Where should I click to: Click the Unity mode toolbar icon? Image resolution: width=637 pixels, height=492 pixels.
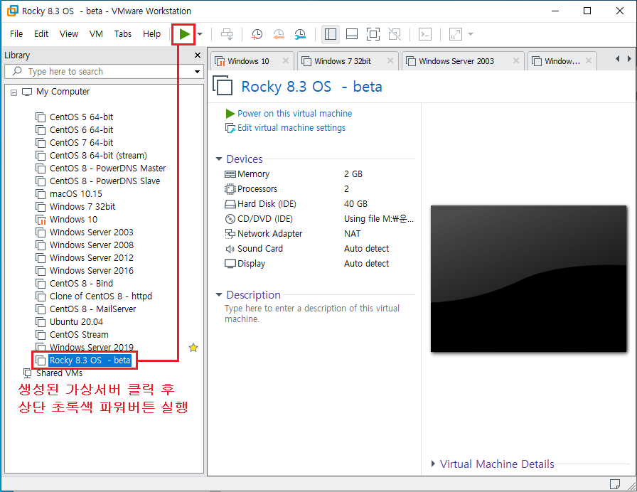click(395, 34)
